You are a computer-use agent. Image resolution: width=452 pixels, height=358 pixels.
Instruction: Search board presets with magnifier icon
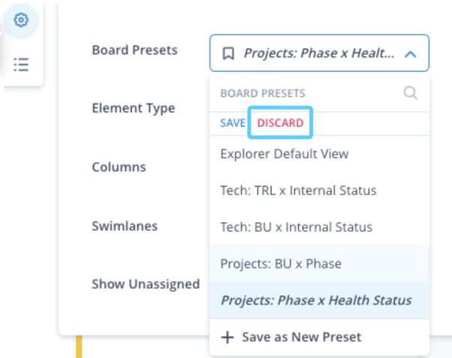tap(410, 93)
